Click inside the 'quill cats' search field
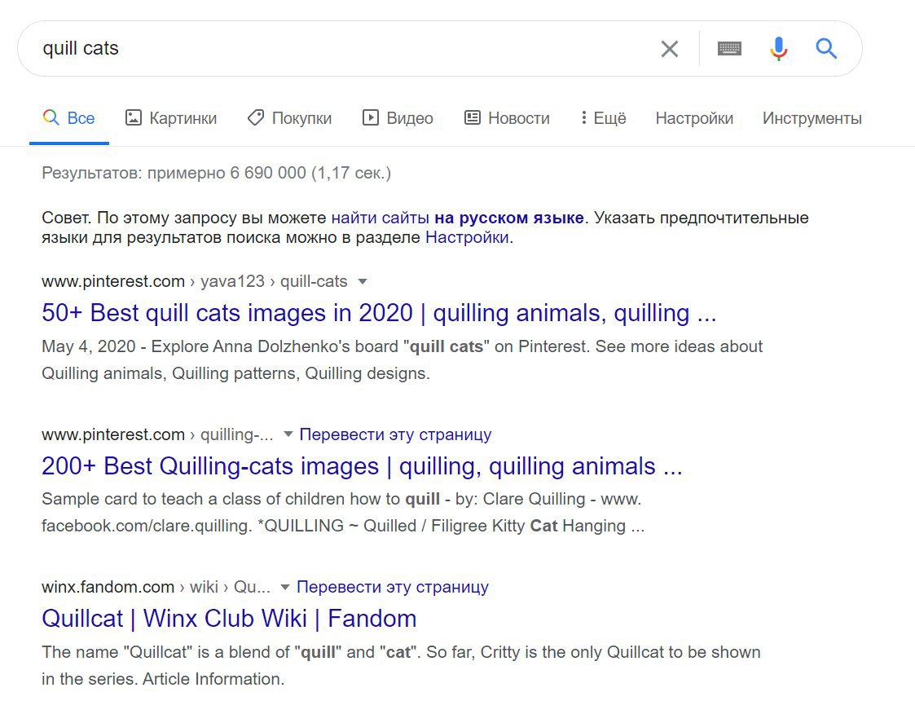This screenshot has width=915, height=723. 326,49
